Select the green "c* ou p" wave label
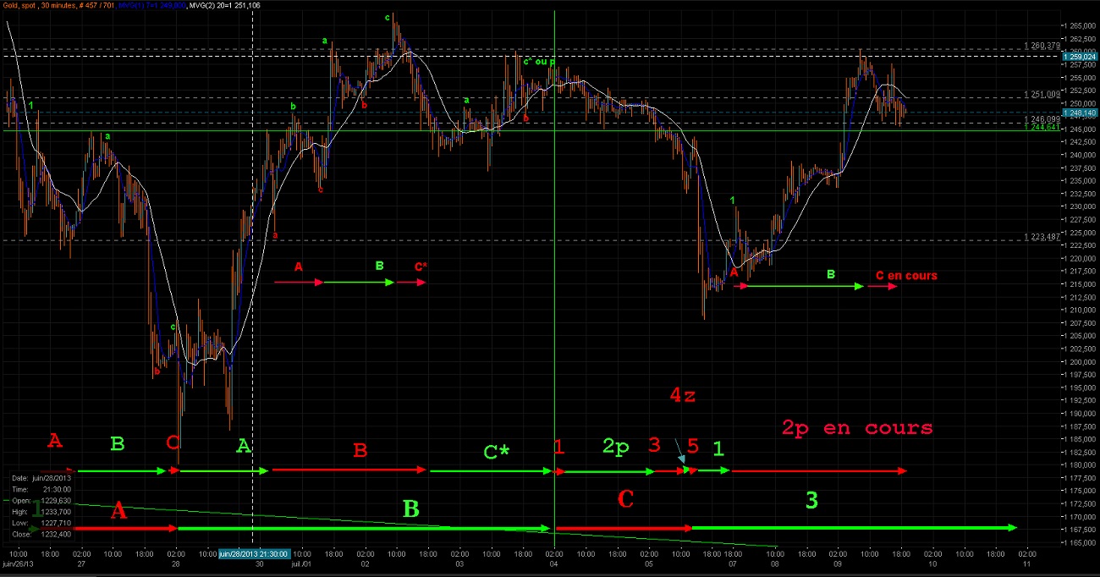This screenshot has height=577, width=1100. coord(539,61)
